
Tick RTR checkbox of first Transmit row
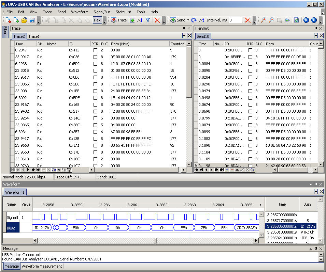click(x=250, y=50)
